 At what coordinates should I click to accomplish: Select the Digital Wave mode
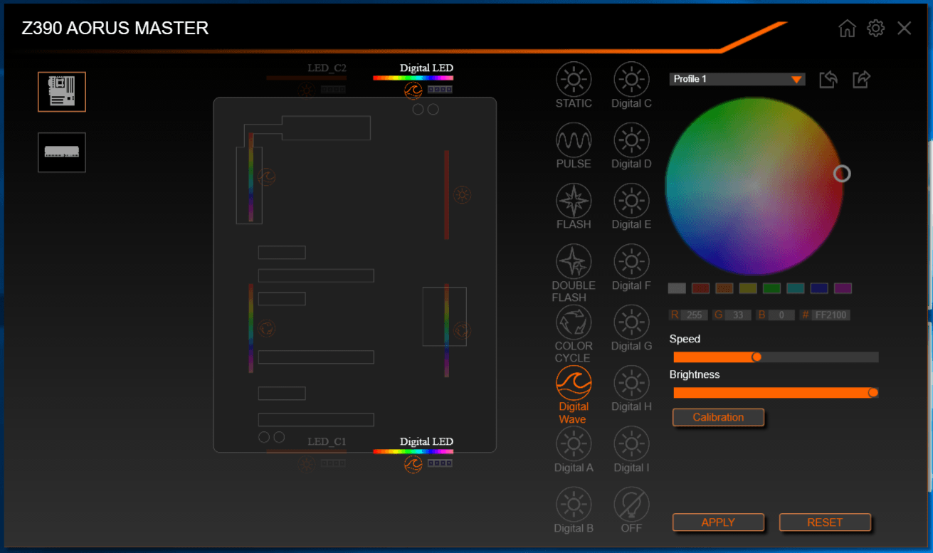point(574,383)
